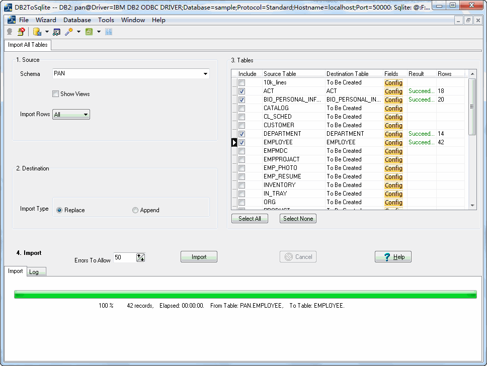Click the current-row arrow marker beside EMPLOYEE

tap(234, 142)
